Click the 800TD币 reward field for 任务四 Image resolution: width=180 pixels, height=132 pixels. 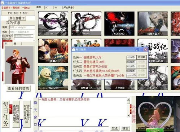point(131,71)
